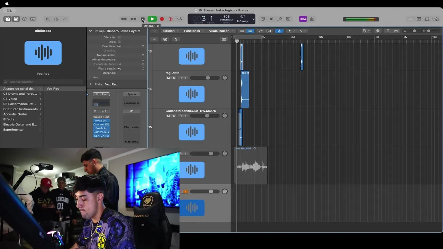Add a new track with plus button
The width and height of the screenshot is (443, 249).
(x=154, y=39)
